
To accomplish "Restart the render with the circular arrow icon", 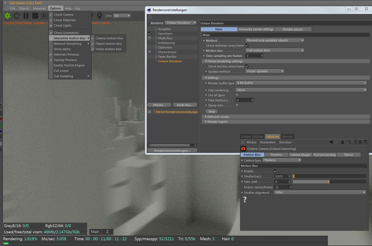I will click(17, 16).
